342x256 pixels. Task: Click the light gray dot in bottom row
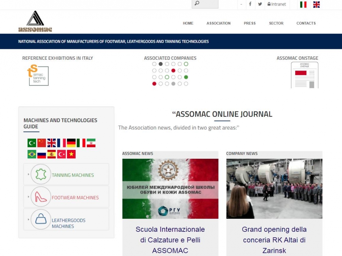click(173, 84)
